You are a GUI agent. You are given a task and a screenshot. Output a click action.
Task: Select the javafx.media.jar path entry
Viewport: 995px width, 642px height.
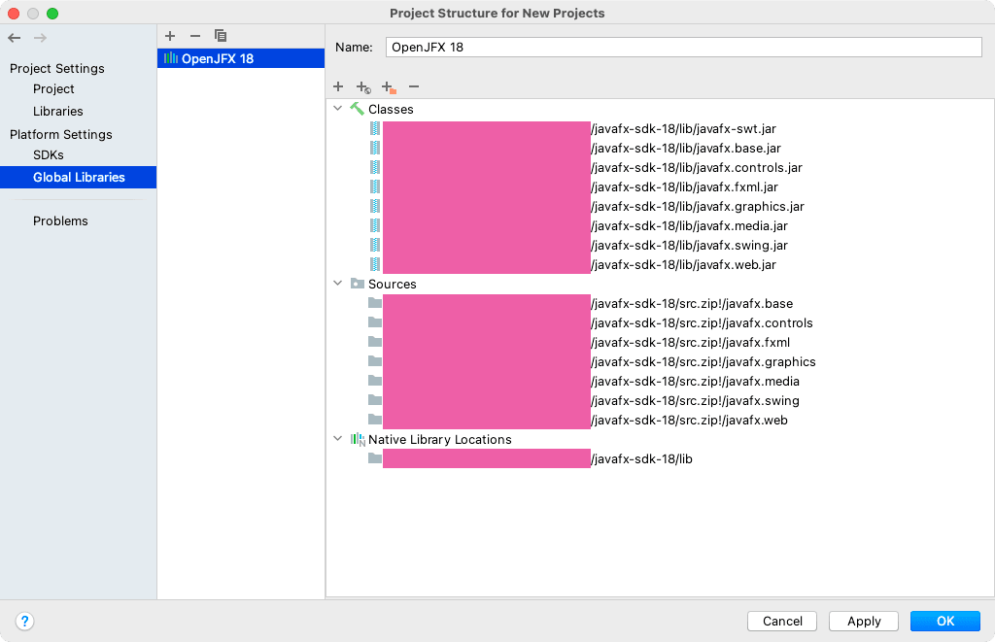tap(689, 226)
